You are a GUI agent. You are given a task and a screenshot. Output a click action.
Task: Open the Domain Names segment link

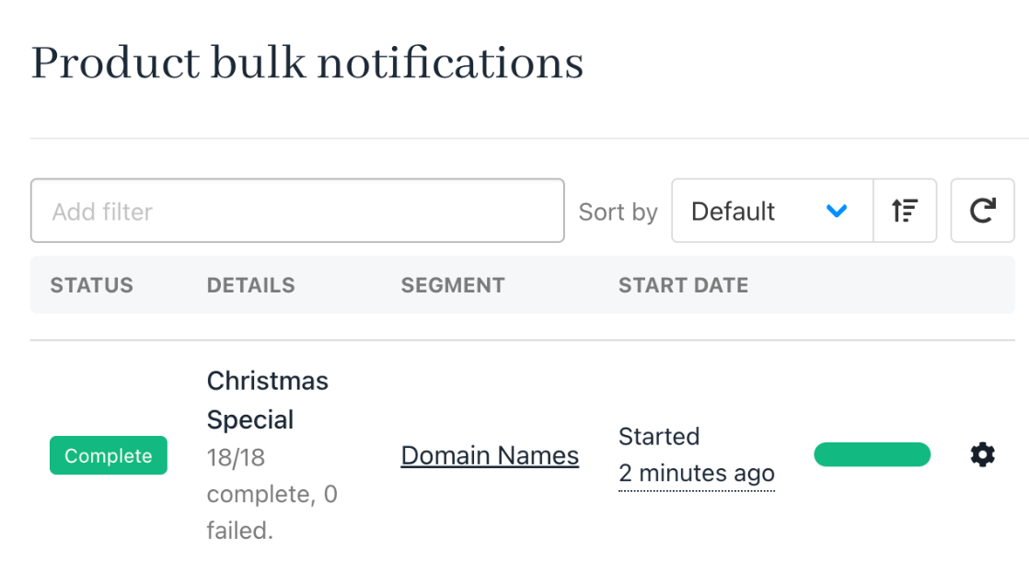coord(490,455)
